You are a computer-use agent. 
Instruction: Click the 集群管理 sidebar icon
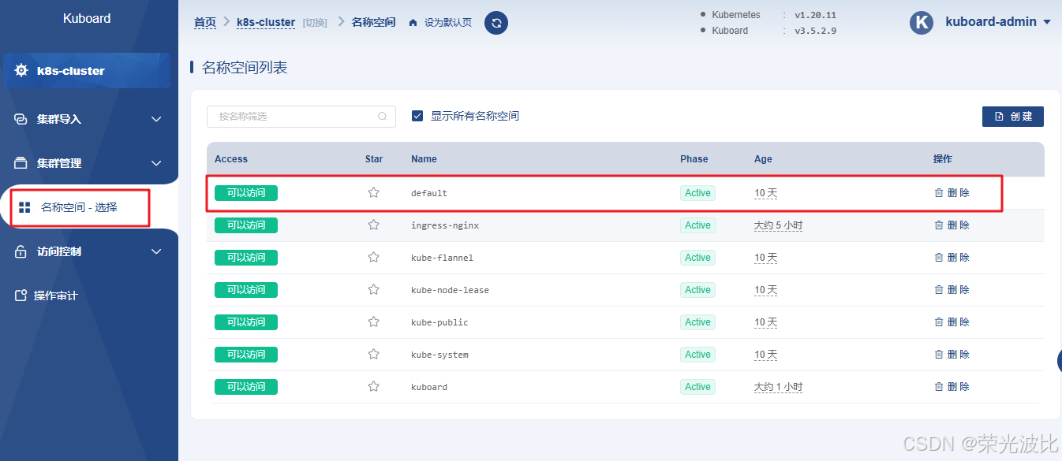[x=21, y=163]
